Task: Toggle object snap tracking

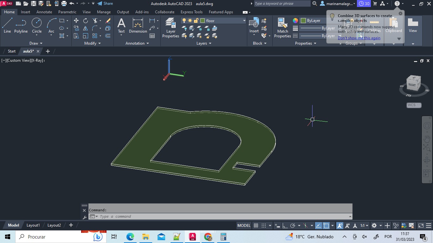Action: 318,226
